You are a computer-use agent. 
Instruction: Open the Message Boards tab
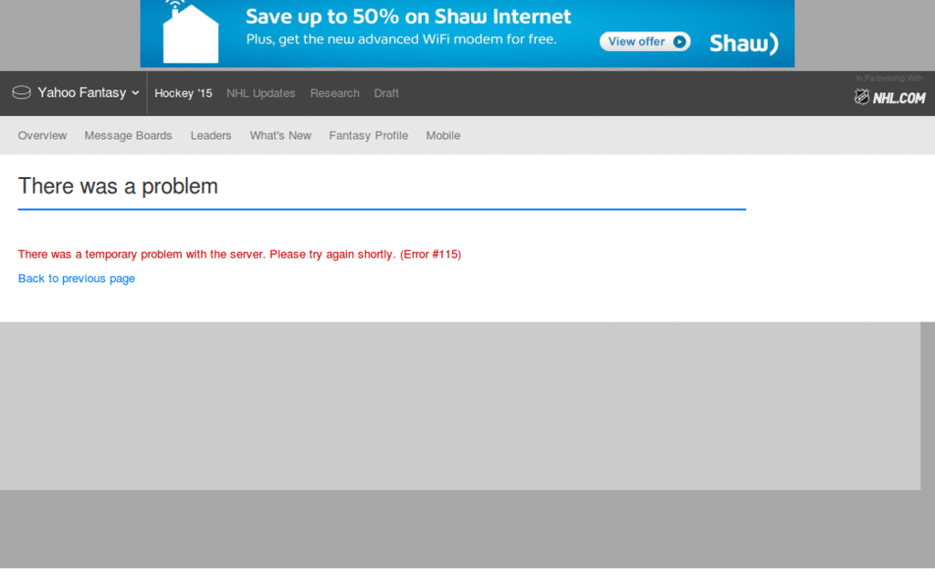(128, 135)
